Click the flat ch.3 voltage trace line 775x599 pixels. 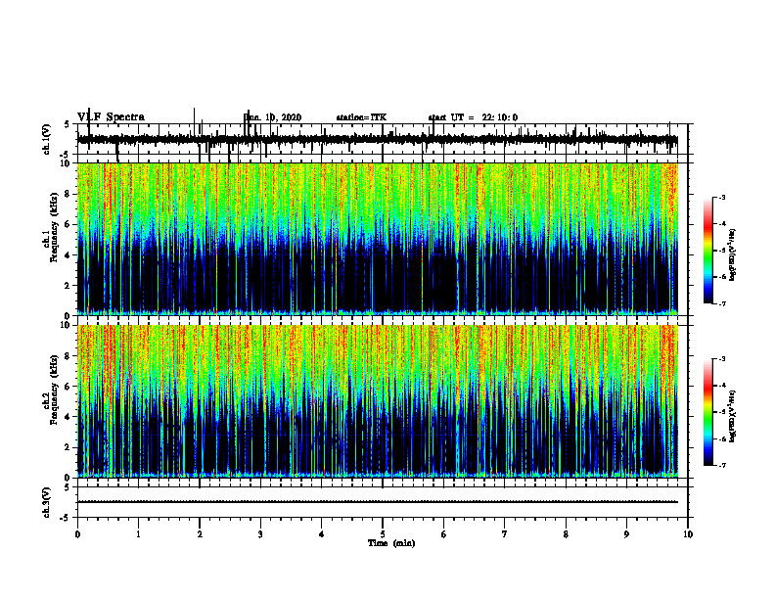point(378,502)
